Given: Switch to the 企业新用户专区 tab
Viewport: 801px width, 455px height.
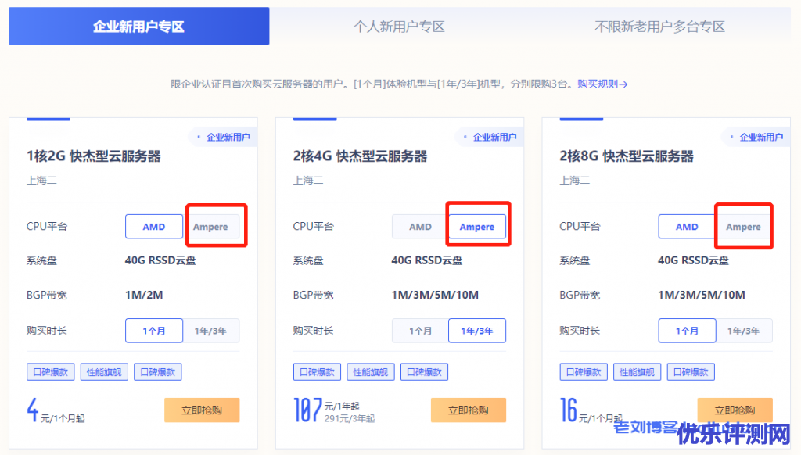Looking at the screenshot, I should pyautogui.click(x=138, y=27).
